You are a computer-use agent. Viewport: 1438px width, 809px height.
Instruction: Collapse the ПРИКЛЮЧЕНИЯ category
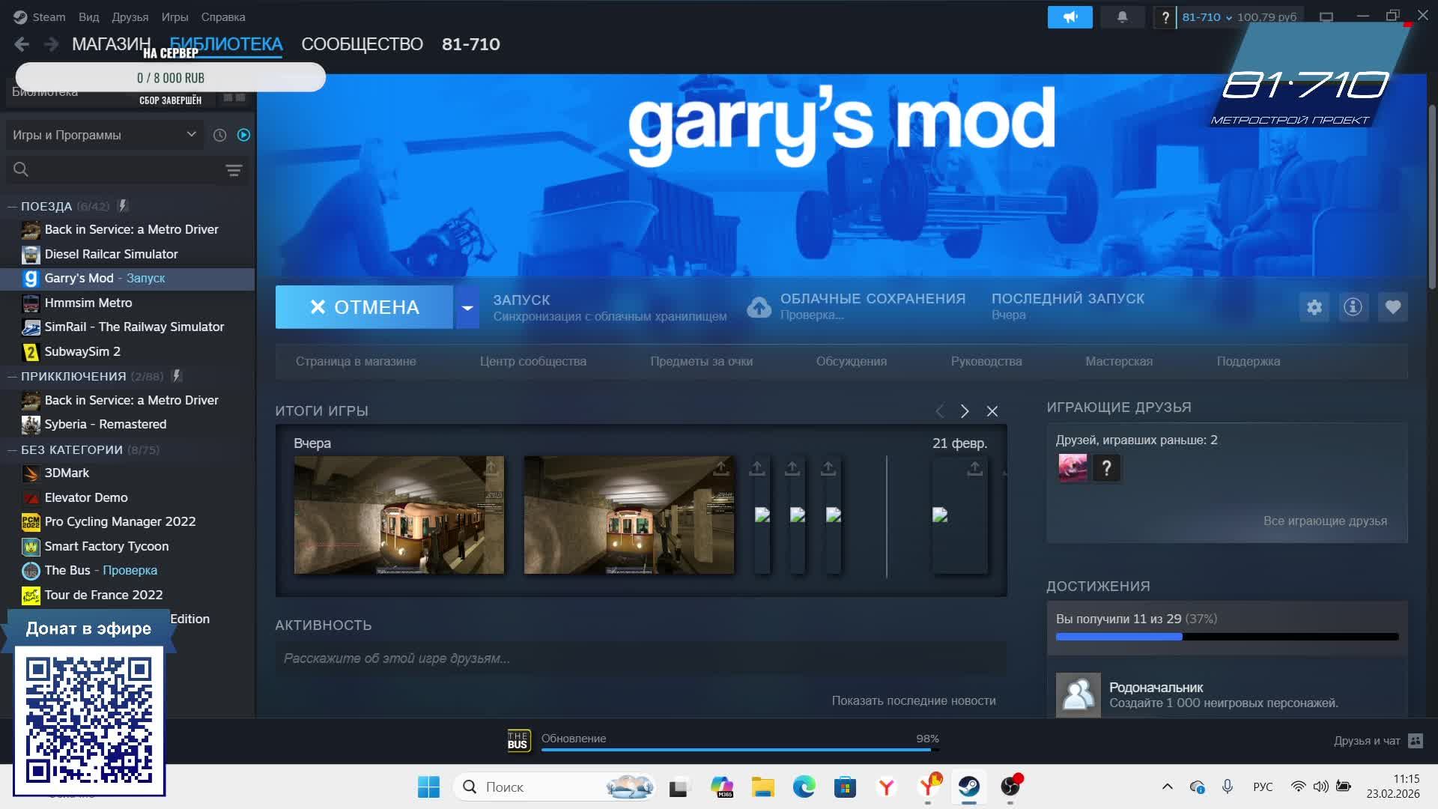[12, 376]
